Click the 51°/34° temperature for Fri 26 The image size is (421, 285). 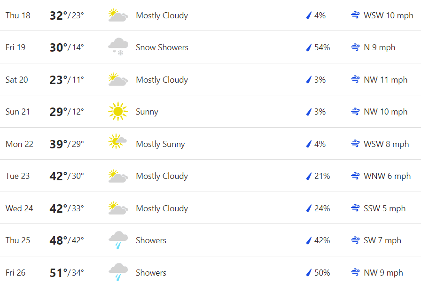point(67,273)
